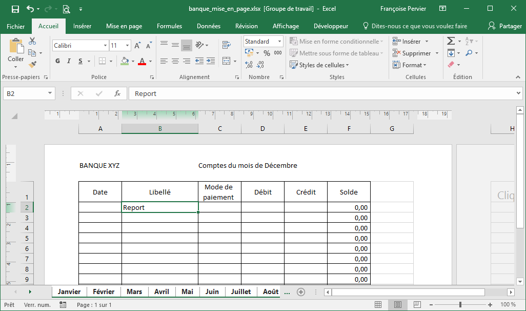
Task: Switch to the Février sheet tab
Action: [104, 291]
